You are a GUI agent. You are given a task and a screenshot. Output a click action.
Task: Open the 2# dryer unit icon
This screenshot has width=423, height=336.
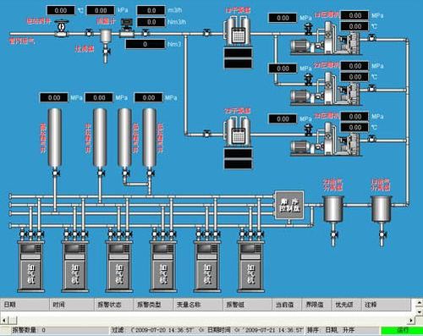[x=238, y=131]
